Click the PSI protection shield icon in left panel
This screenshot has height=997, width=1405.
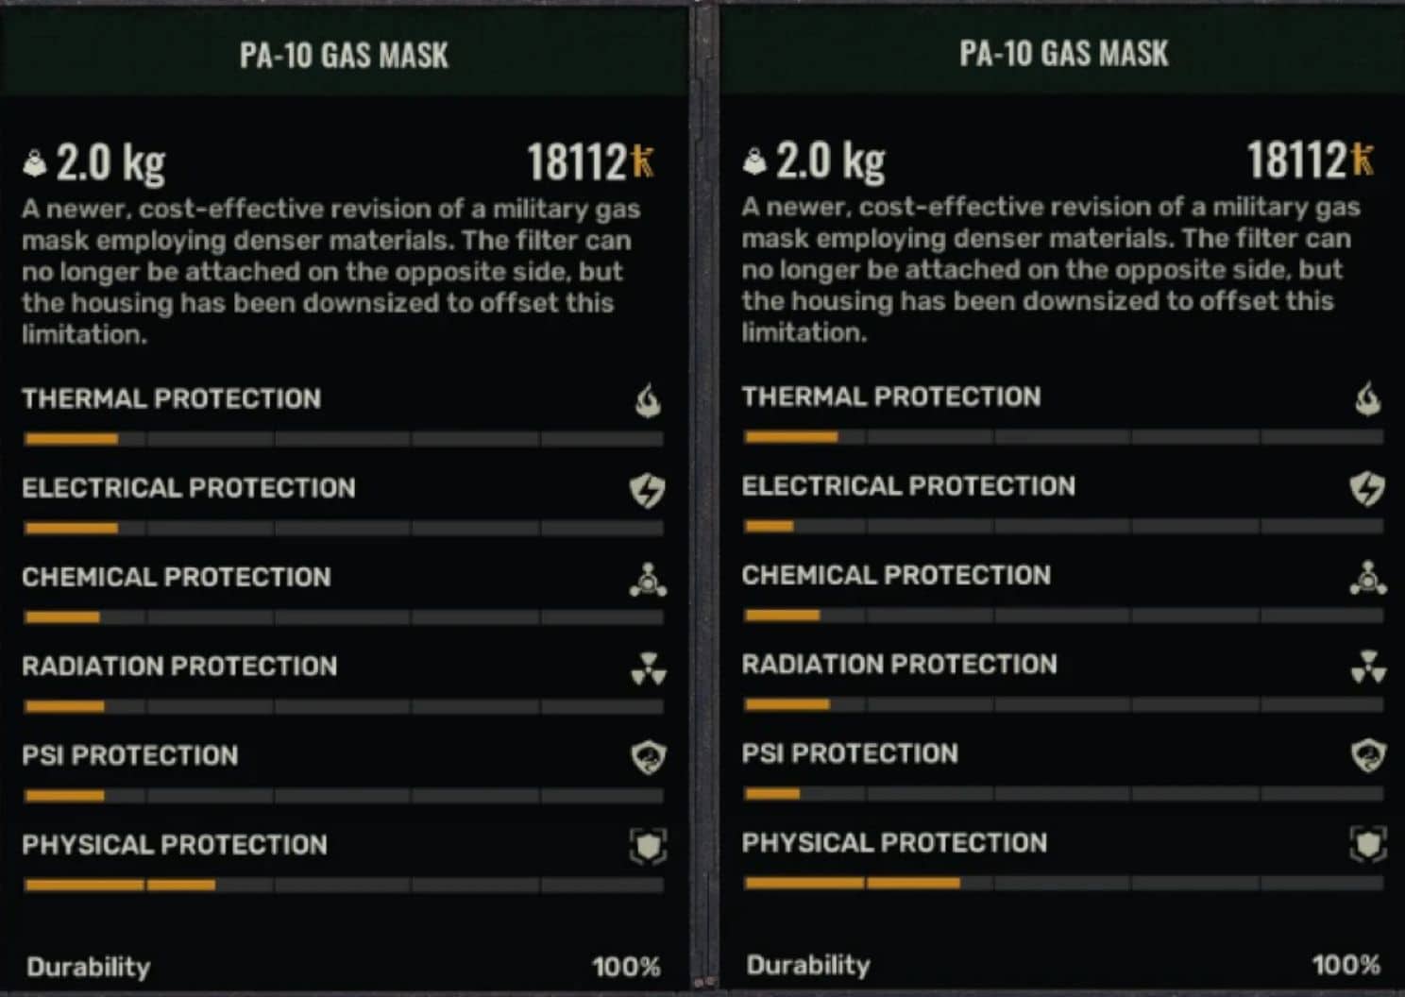[x=648, y=756]
